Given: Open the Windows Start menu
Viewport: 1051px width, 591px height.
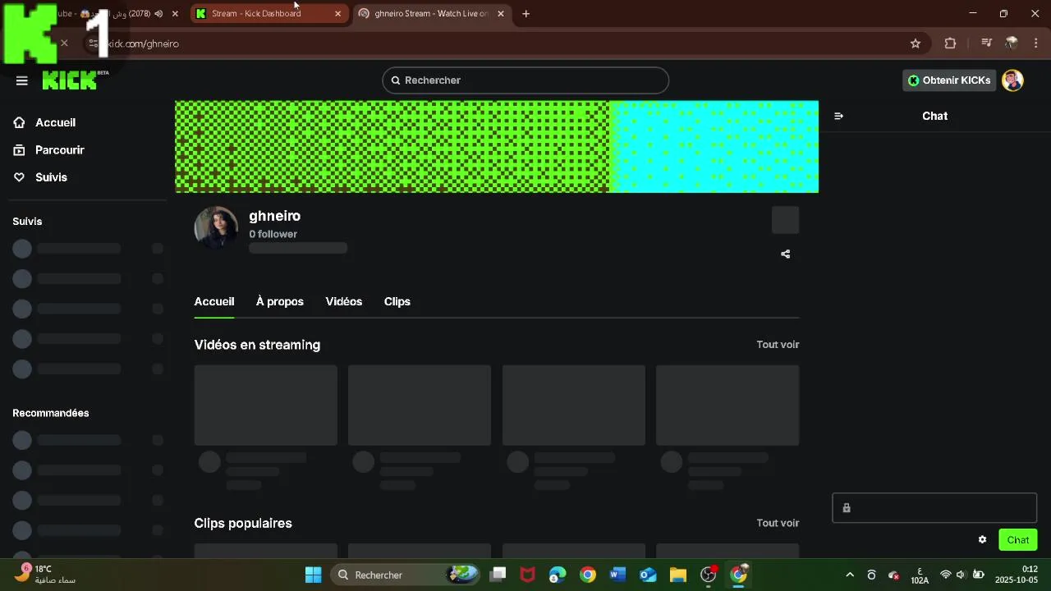Looking at the screenshot, I should click(x=313, y=575).
